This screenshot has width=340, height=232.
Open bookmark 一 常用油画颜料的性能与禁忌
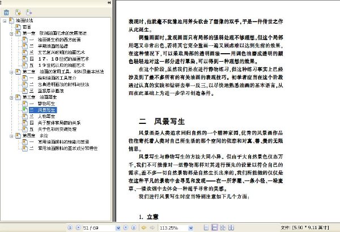click(59, 142)
